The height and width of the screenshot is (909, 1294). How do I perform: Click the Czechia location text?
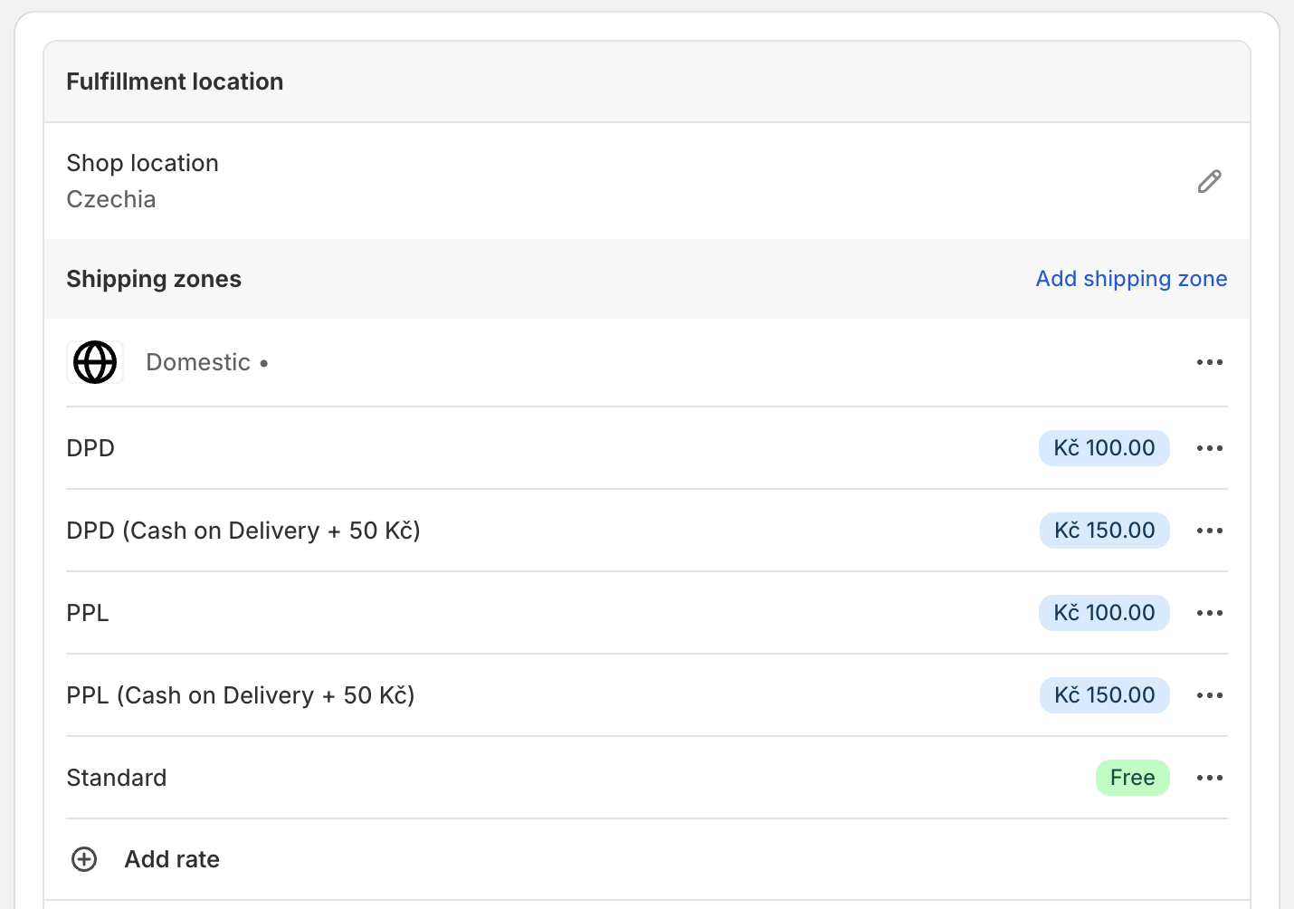point(111,199)
